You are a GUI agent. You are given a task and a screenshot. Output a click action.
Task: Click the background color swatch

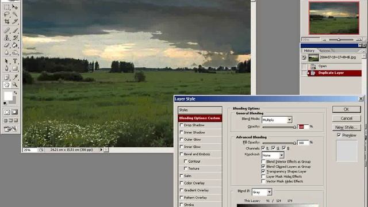coord(14,101)
